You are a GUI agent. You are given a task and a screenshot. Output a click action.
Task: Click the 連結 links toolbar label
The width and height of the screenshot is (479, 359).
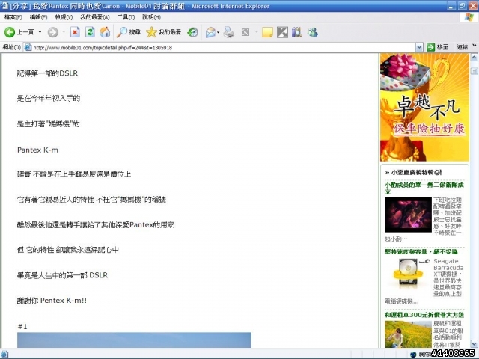tap(462, 47)
